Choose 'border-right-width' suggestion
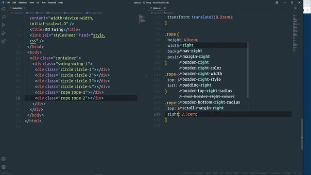 point(213,74)
